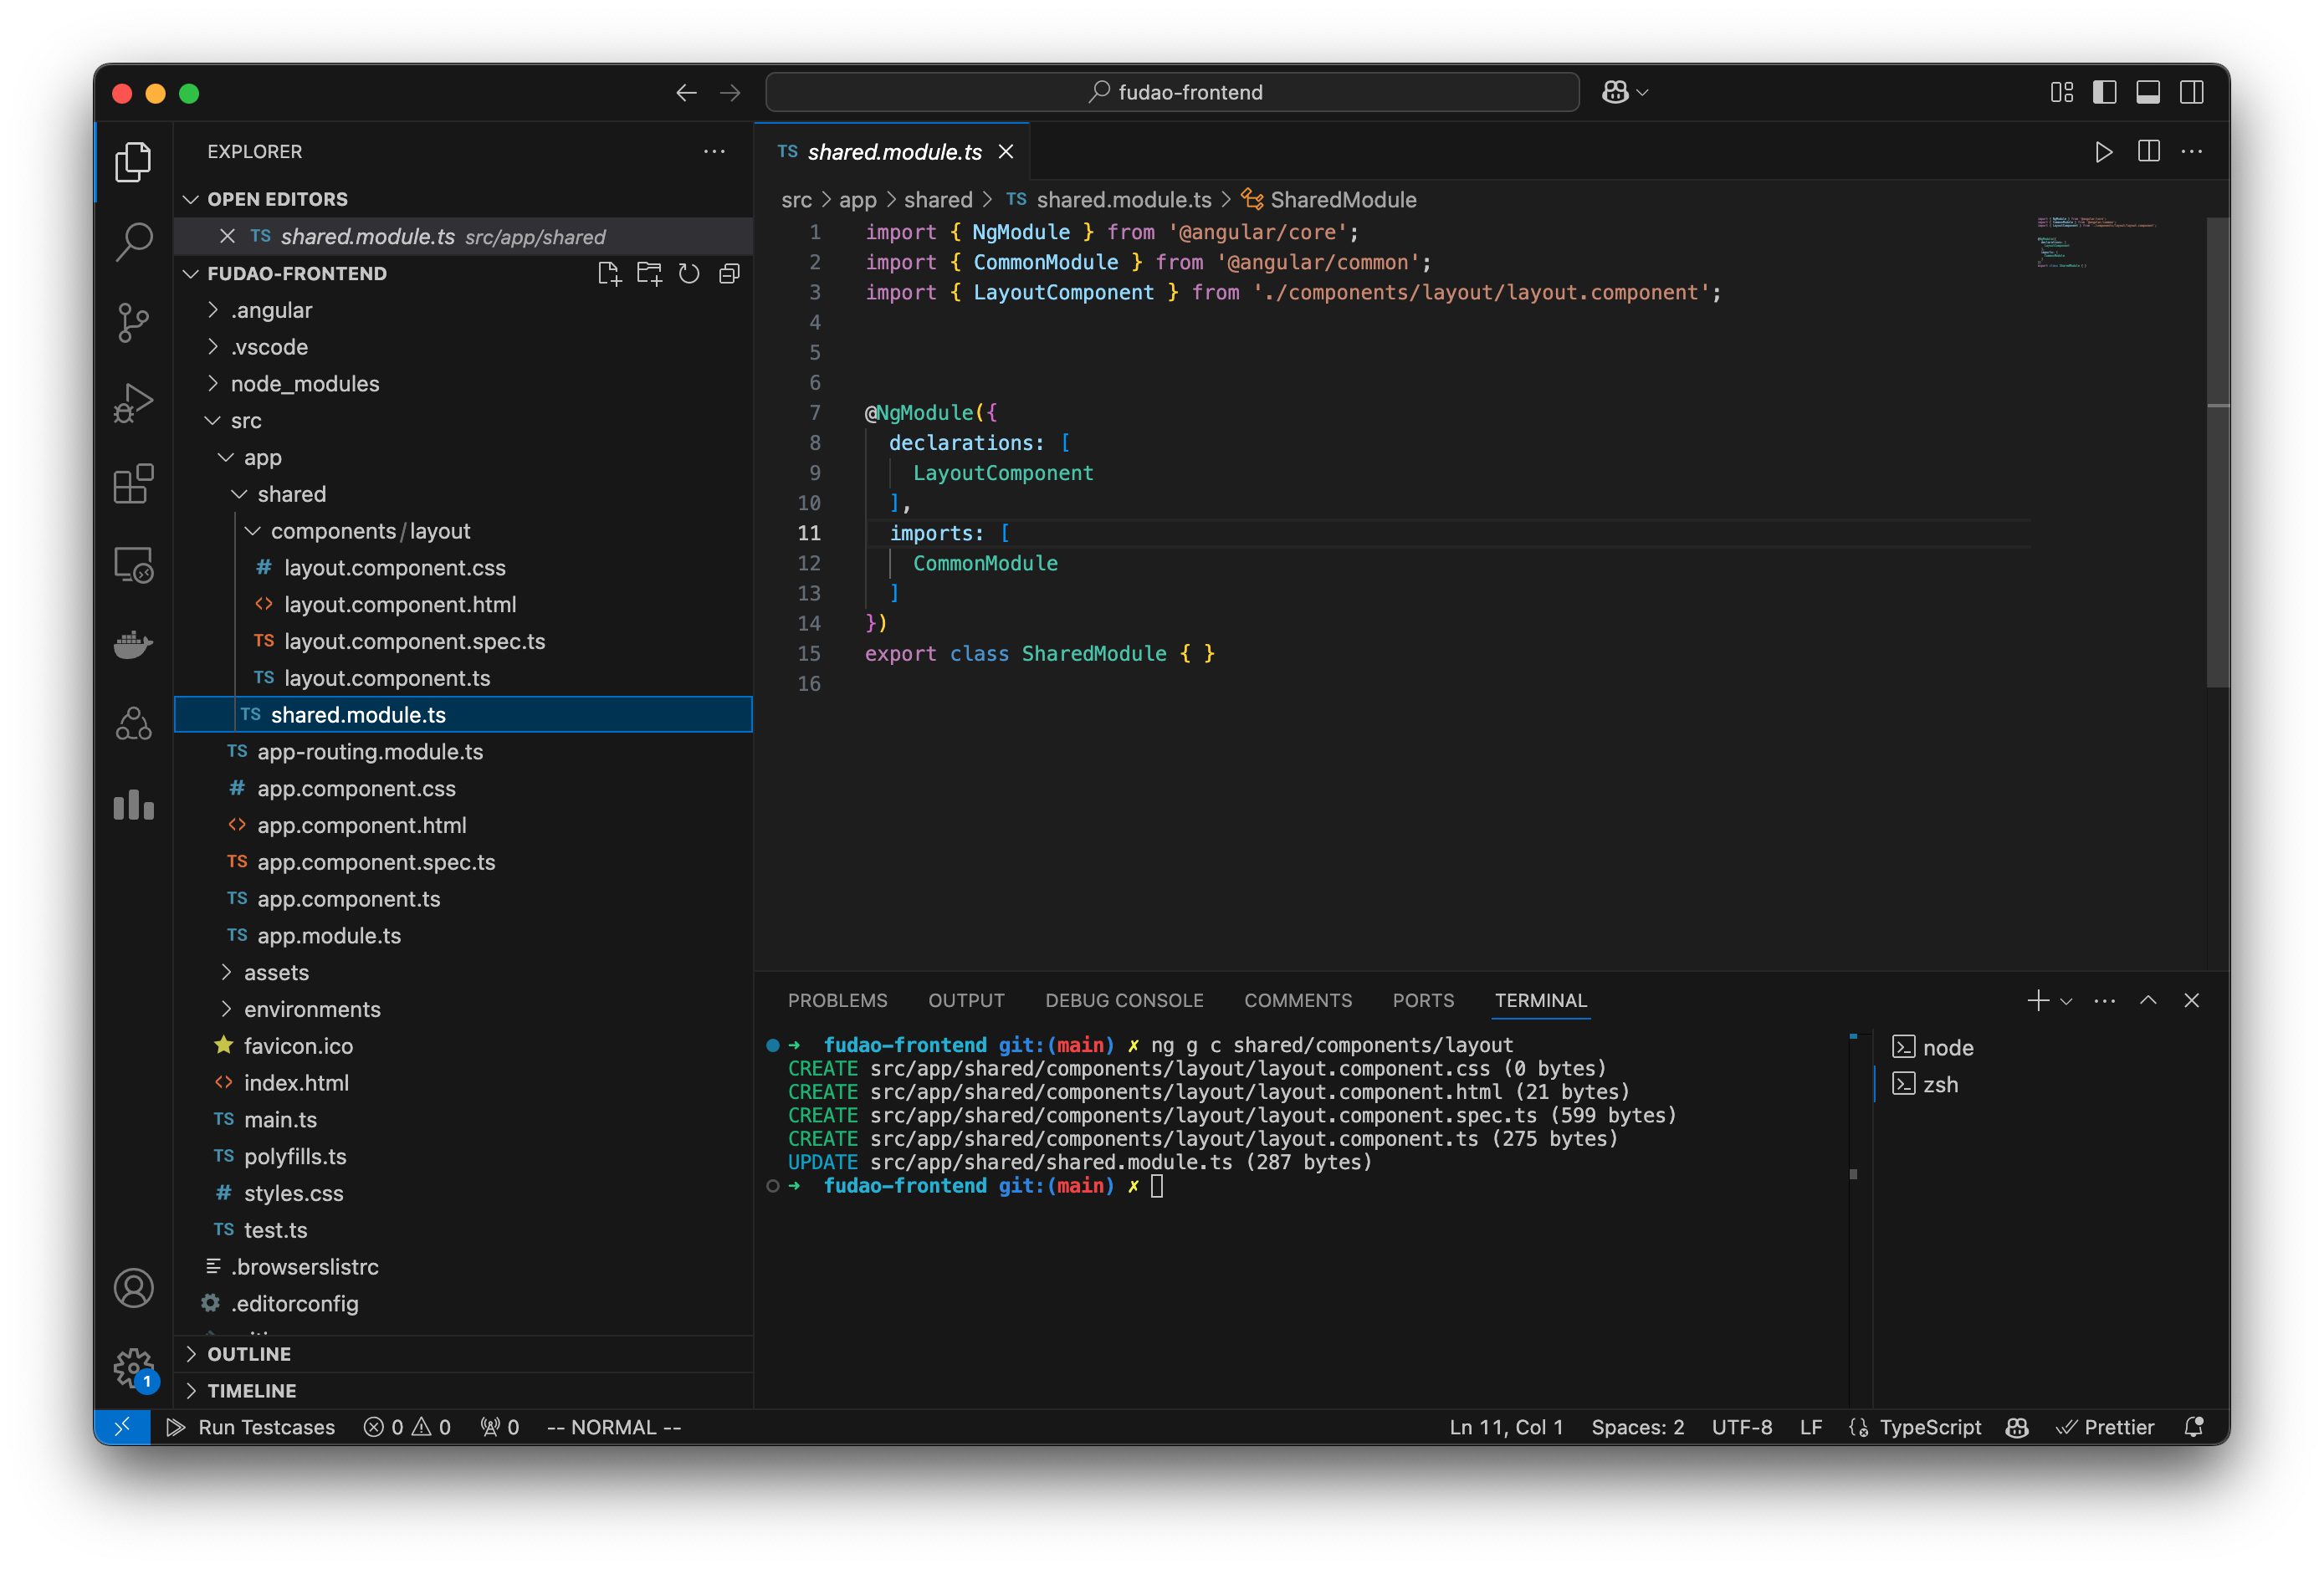Open Source Control view

click(133, 322)
